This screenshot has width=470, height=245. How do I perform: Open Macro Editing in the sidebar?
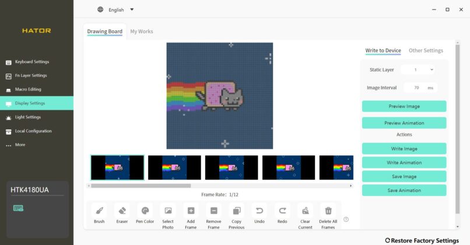pos(37,89)
